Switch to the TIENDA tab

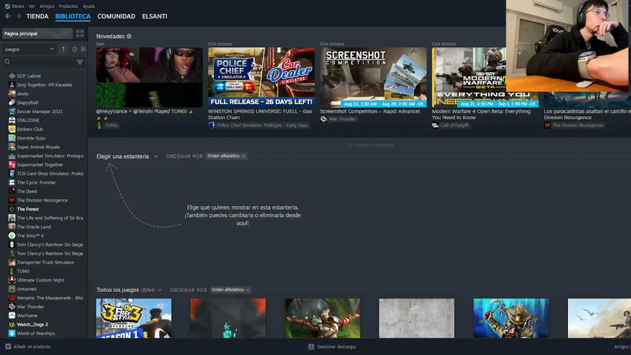click(x=37, y=16)
